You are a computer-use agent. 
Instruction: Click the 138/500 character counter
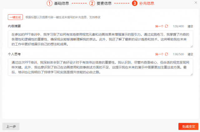[178, 54]
